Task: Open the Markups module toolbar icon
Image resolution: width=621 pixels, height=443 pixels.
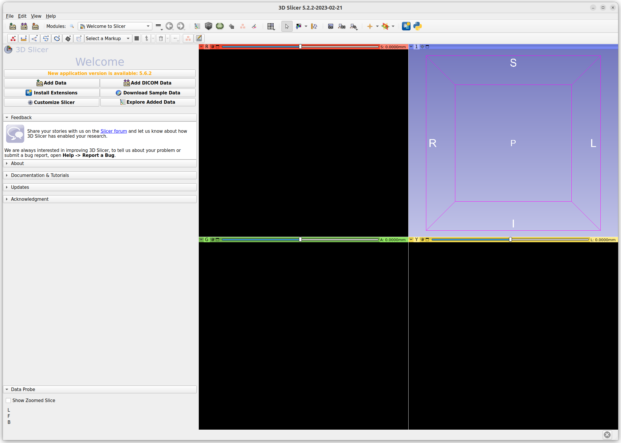Action: [243, 26]
